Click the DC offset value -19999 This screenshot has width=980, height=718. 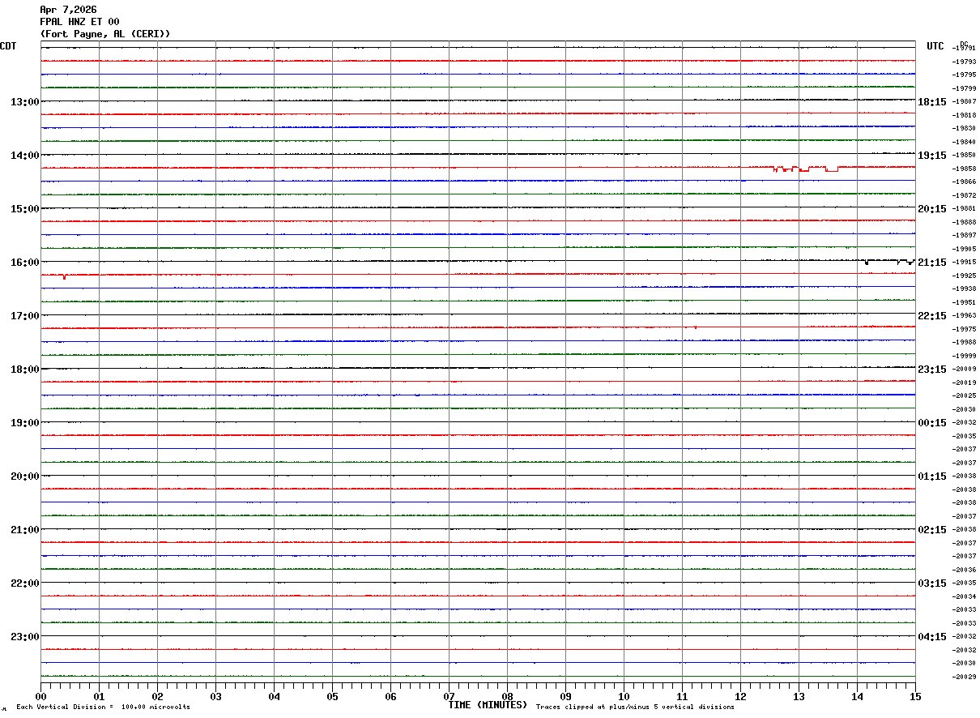click(964, 356)
